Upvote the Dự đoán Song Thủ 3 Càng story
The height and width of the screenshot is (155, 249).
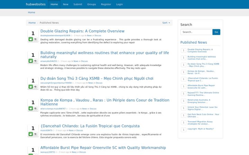[31, 86]
